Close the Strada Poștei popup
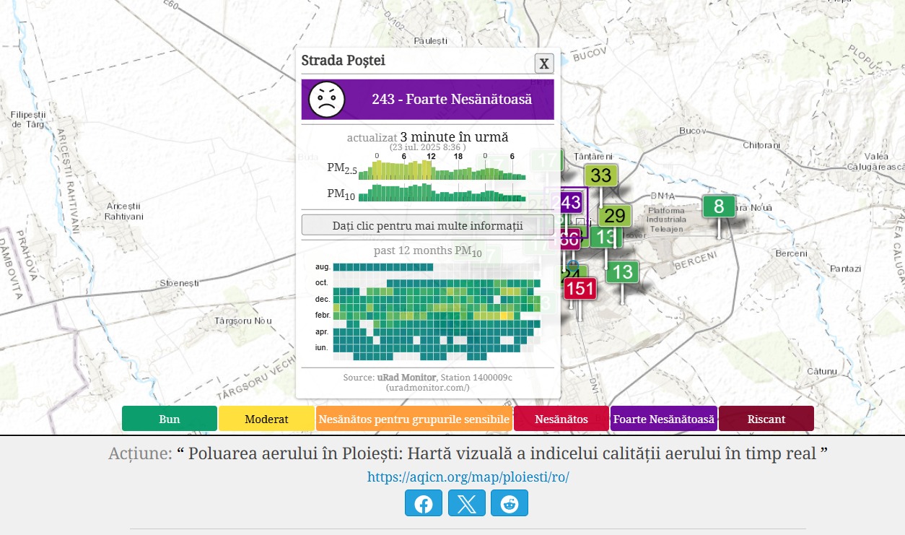 pos(544,64)
